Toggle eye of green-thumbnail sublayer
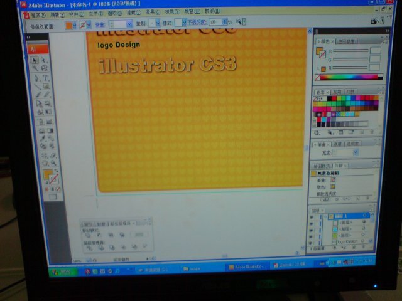The image size is (402, 301). tap(312, 236)
